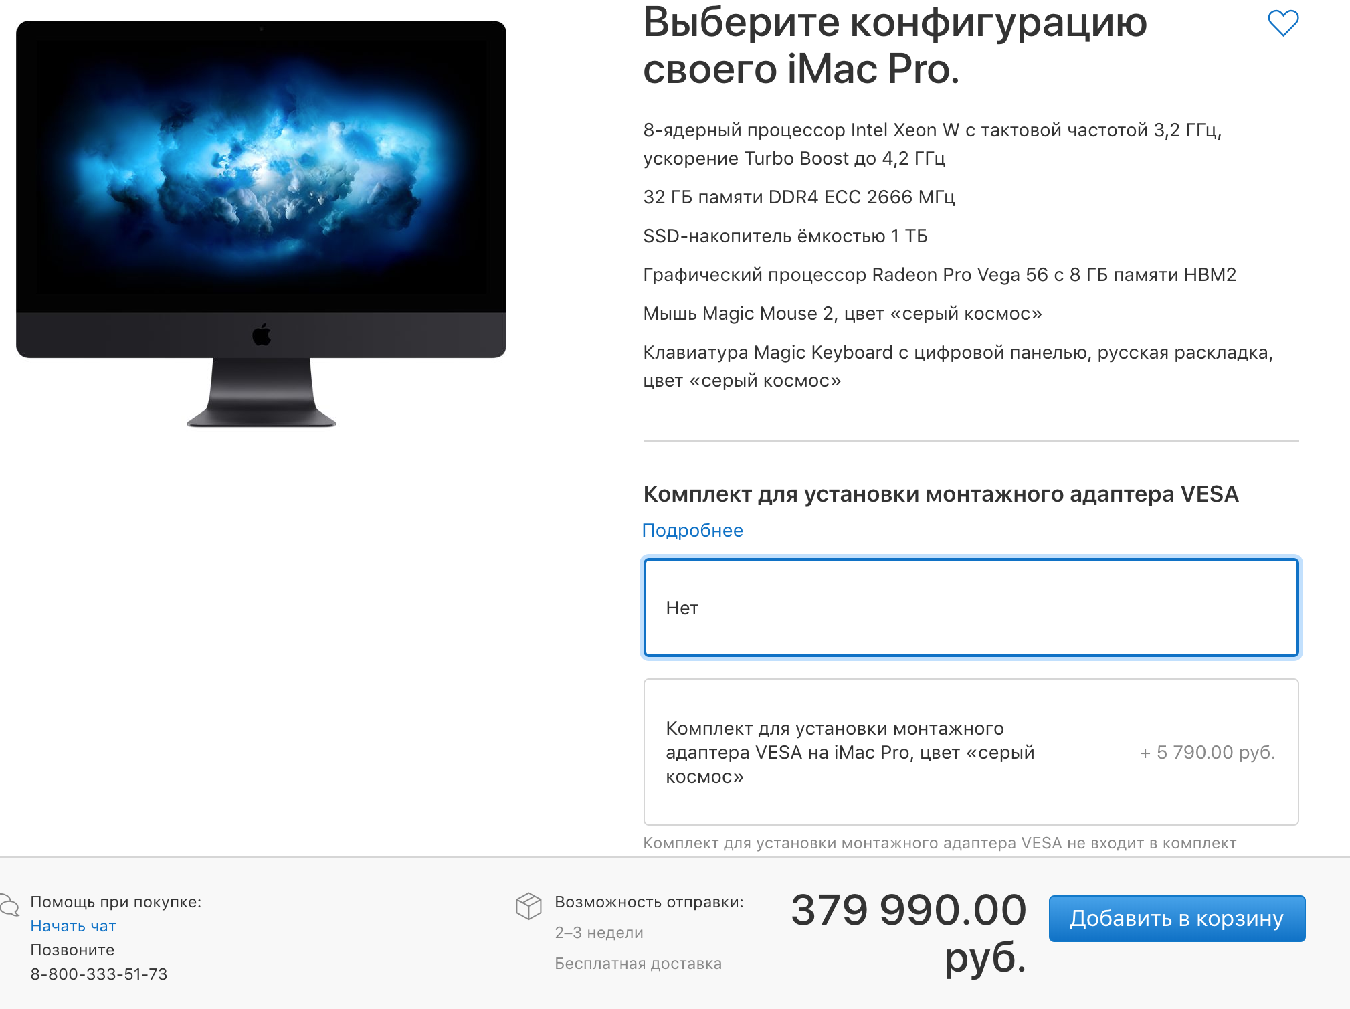The image size is (1350, 1009).
Task: Click the 8-800-333-51-73 phone number
Action: (99, 974)
